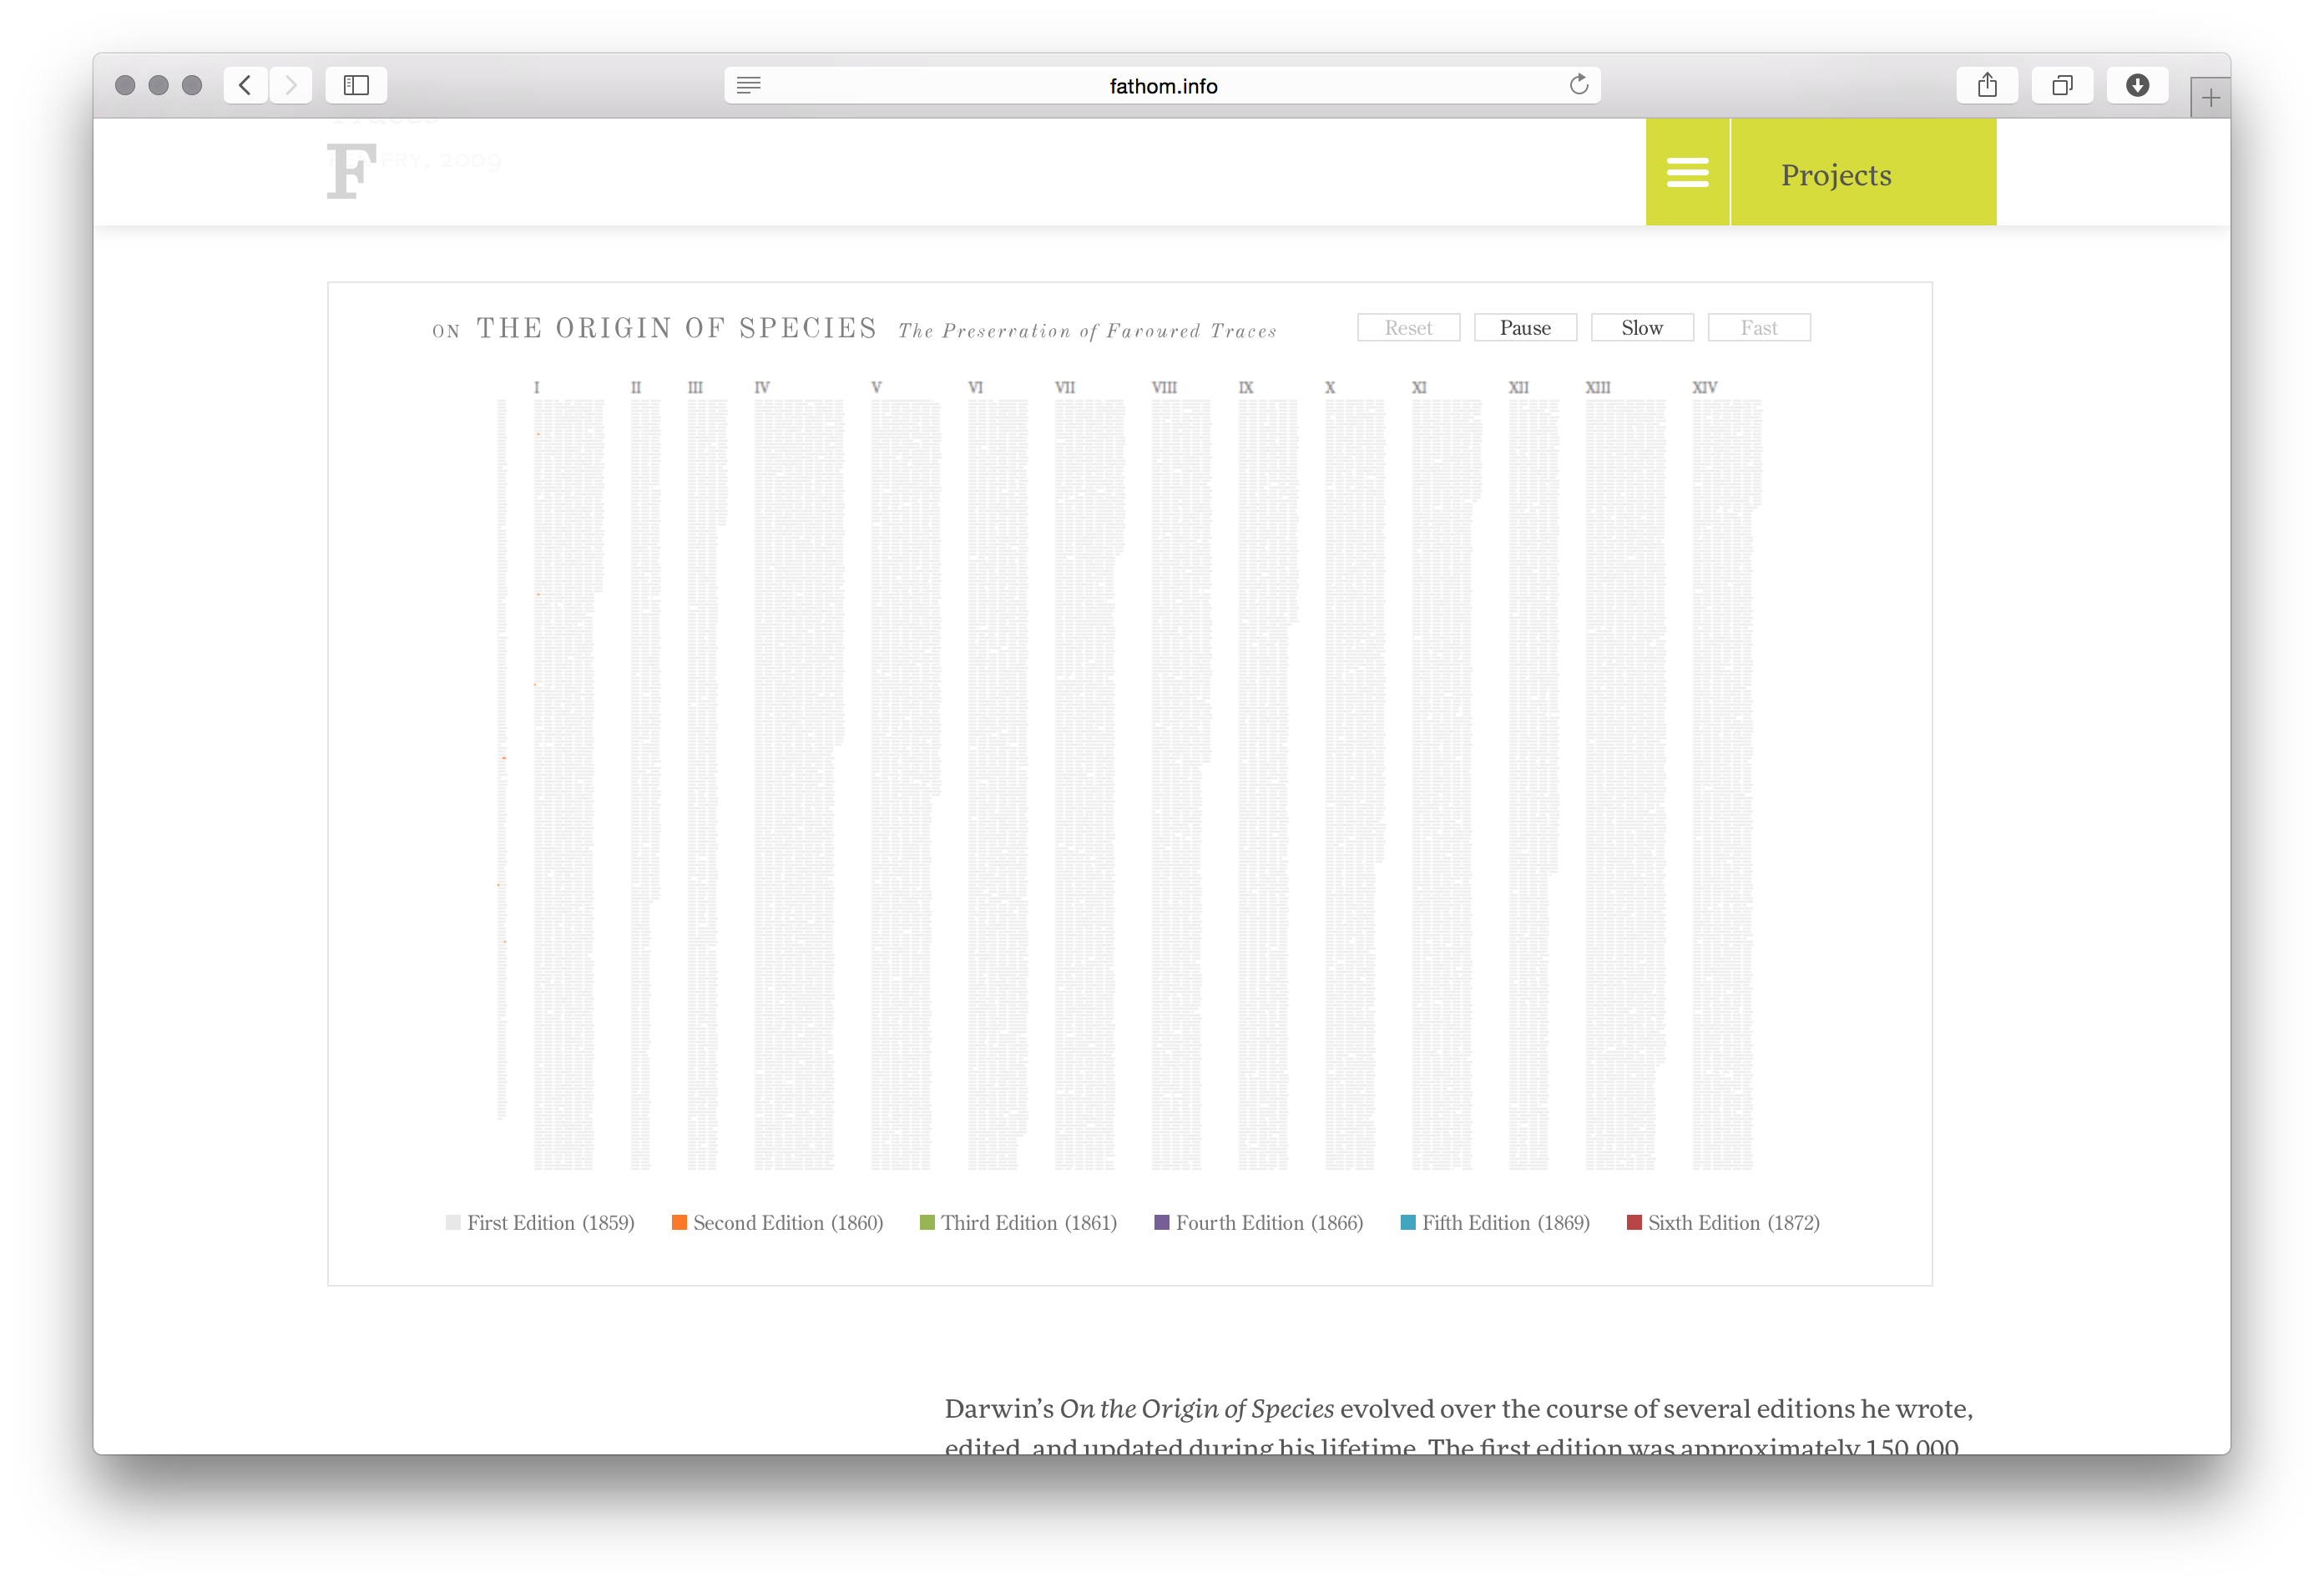Screen dimensions: 2324x1588
Task: Click the Sixth Edition red swatch
Action: (x=1634, y=1222)
